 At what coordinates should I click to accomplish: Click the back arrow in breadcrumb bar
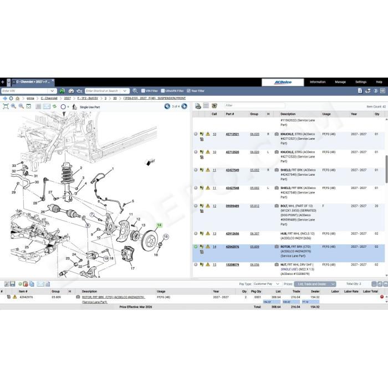(x=4, y=98)
